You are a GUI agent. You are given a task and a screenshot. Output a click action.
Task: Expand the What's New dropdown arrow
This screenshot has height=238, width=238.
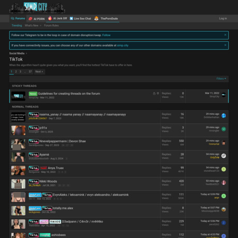click(40, 25)
